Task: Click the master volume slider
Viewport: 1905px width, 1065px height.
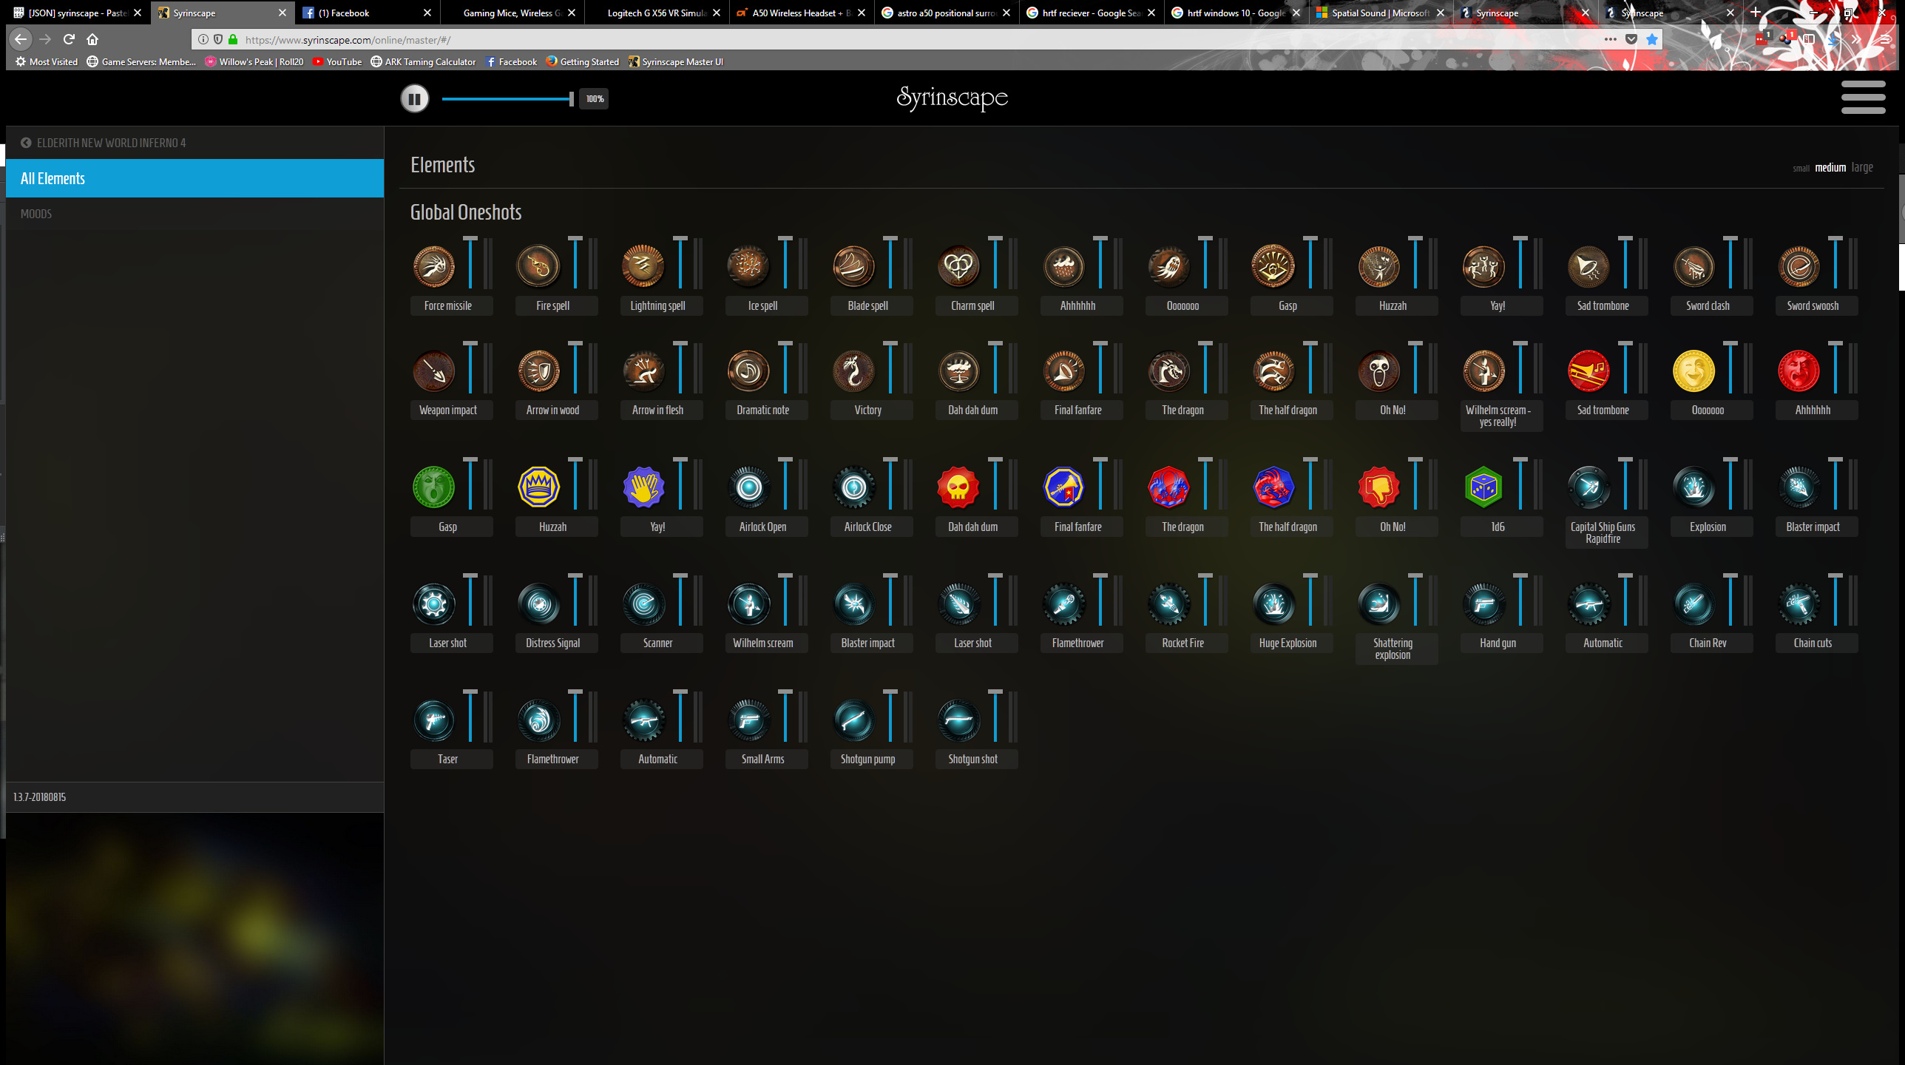Action: pos(507,98)
